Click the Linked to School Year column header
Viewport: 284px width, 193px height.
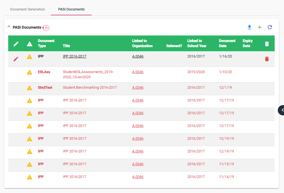click(x=197, y=43)
